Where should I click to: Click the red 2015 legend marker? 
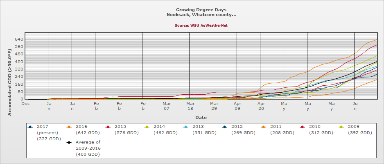108,127
